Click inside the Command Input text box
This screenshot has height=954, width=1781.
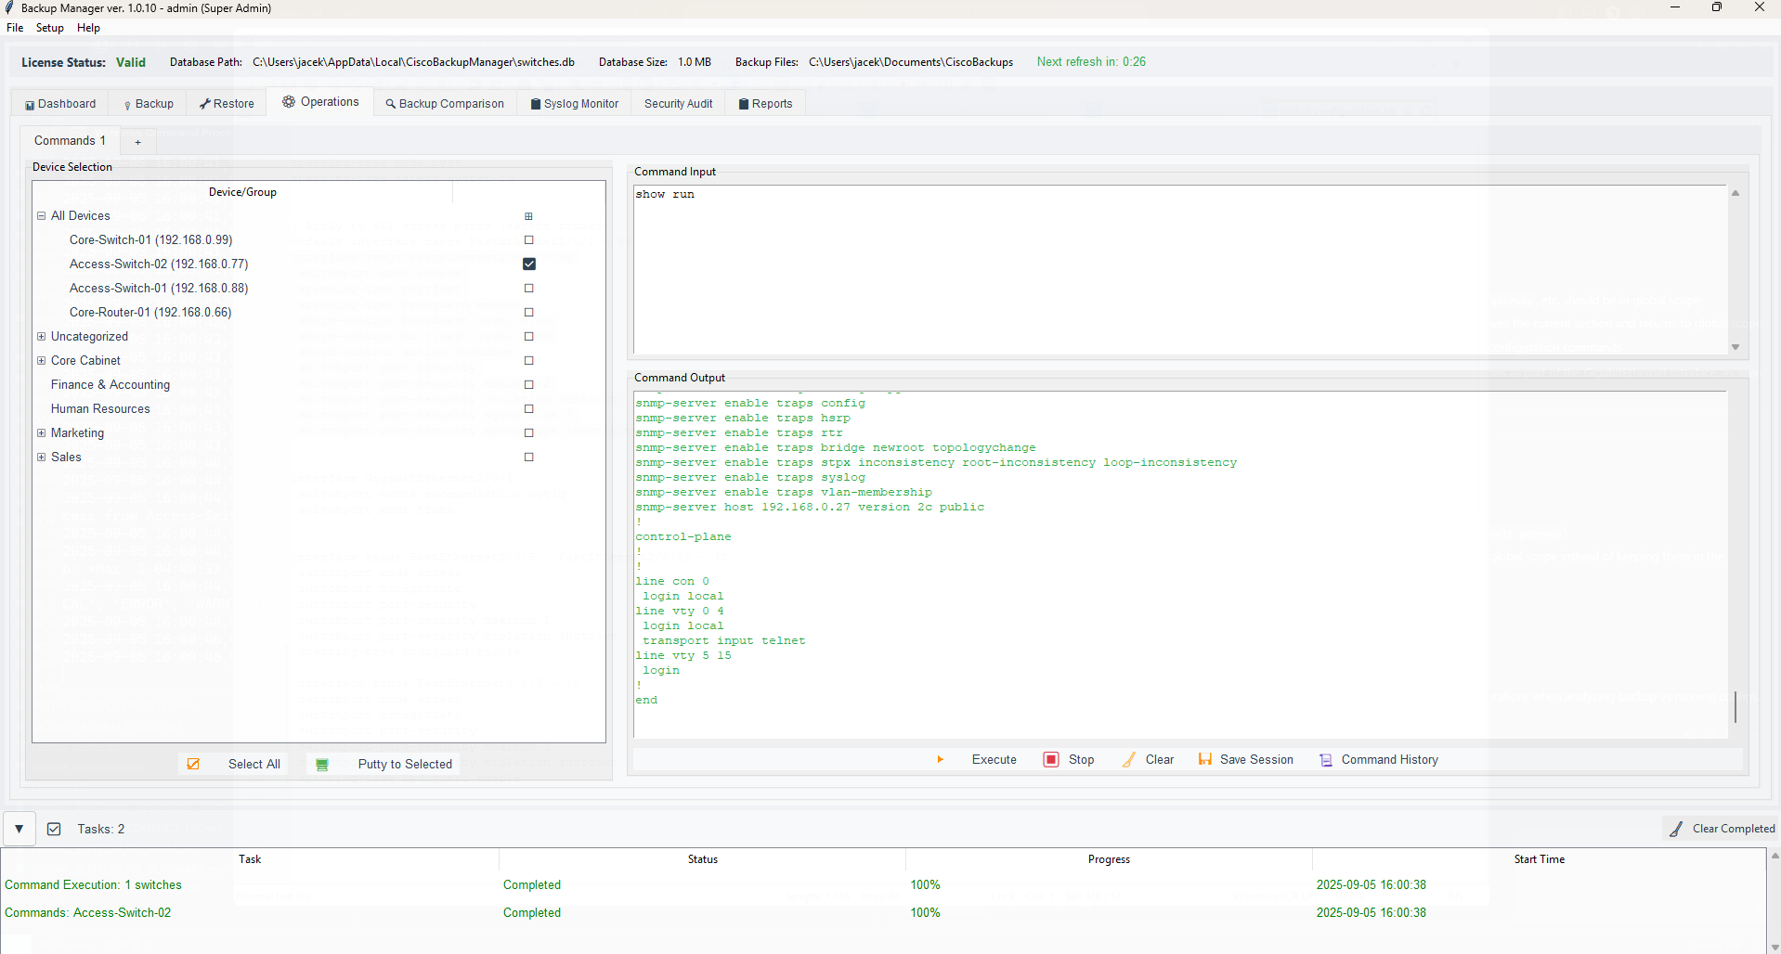coord(1179,269)
